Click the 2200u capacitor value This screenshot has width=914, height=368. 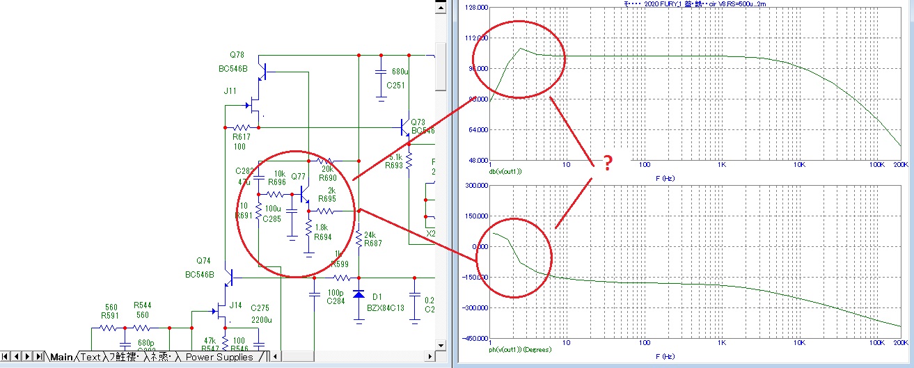pyautogui.click(x=262, y=321)
